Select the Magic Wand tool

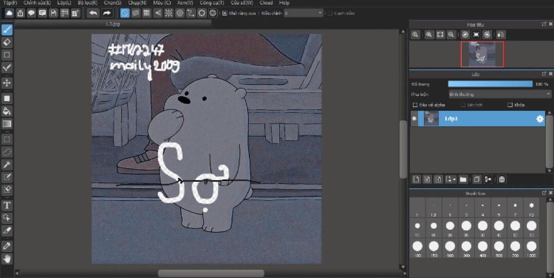[7, 164]
